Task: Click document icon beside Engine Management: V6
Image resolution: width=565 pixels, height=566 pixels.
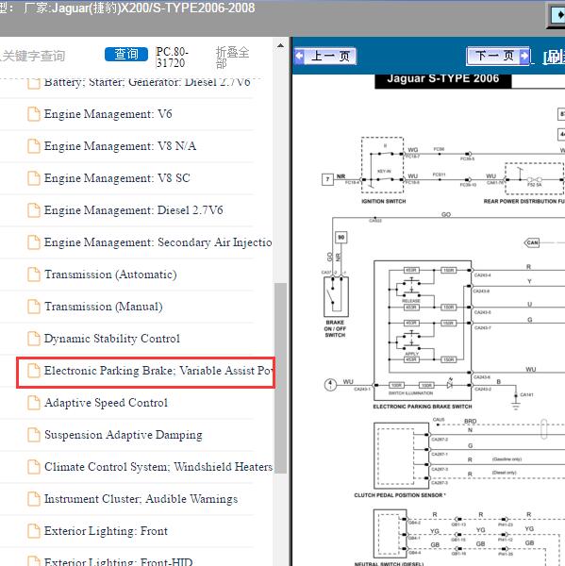Action: click(x=34, y=114)
